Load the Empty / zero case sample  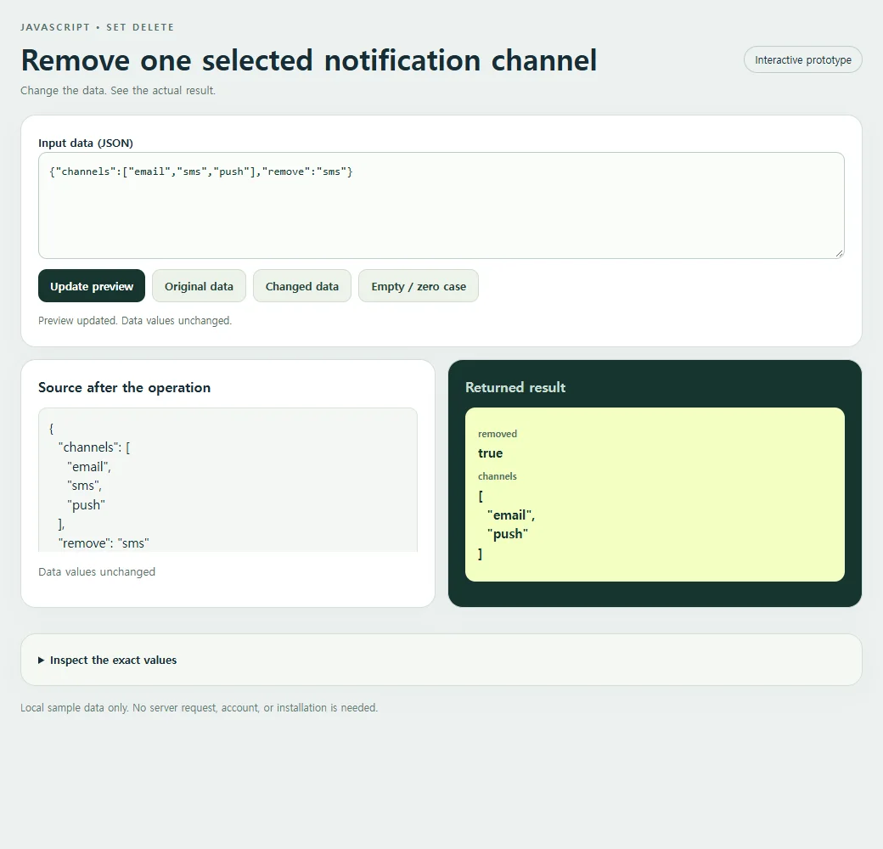419,286
